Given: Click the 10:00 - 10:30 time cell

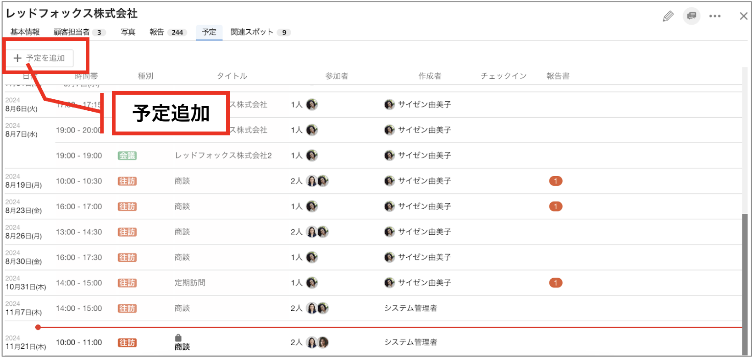Looking at the screenshot, I should click(x=79, y=181).
